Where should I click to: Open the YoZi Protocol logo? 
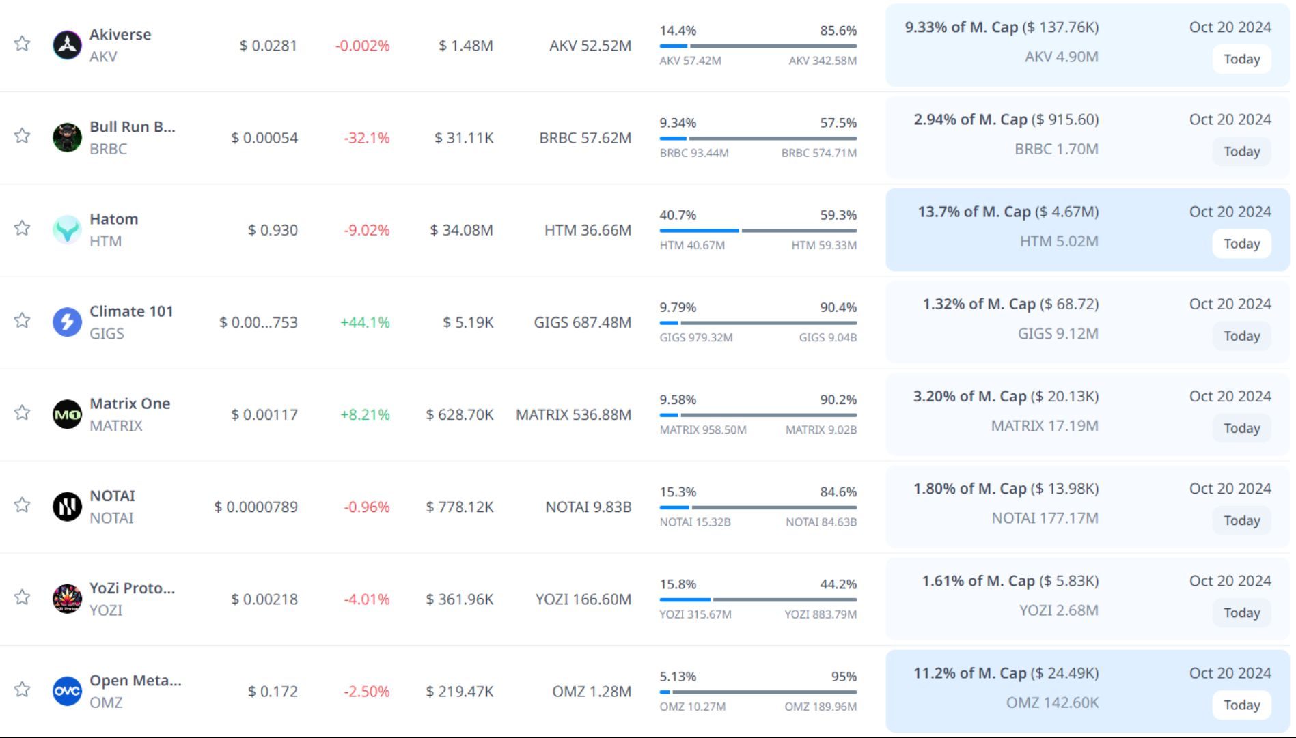[x=67, y=599]
